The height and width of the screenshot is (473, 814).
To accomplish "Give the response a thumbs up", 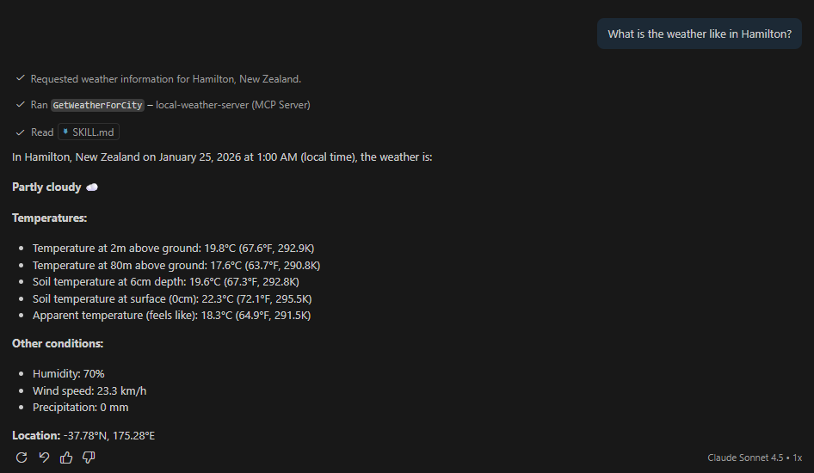I will point(66,458).
